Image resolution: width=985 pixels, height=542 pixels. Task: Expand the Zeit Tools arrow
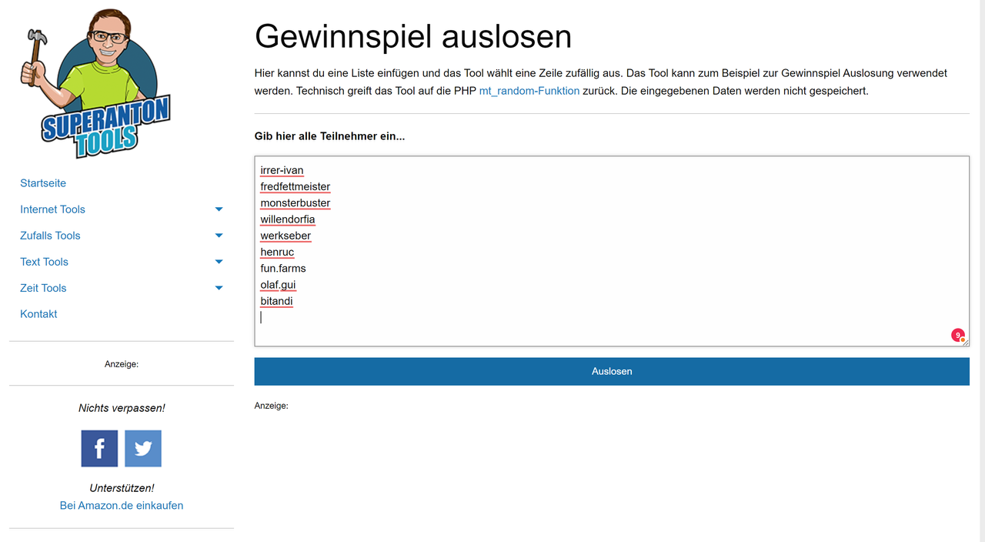[x=219, y=288]
